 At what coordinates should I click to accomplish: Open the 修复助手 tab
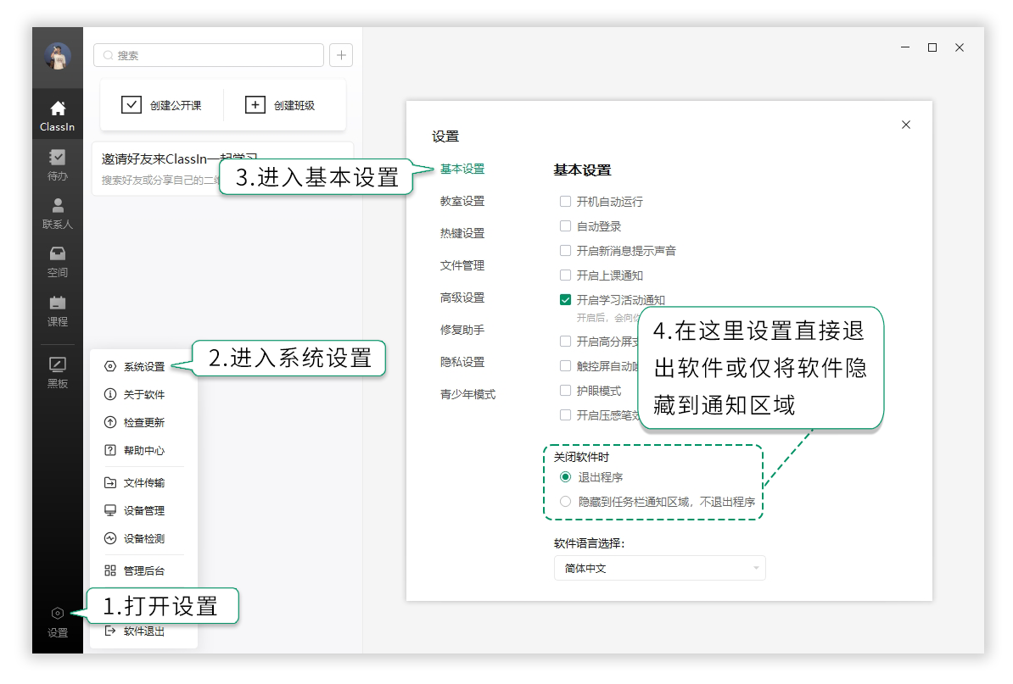462,331
